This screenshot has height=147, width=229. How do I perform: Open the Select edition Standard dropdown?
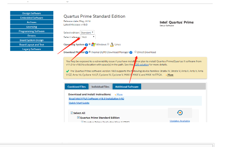(x=87, y=33)
